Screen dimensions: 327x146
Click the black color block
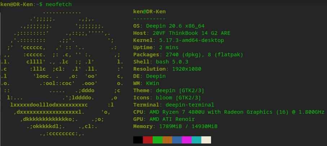tap(138, 140)
